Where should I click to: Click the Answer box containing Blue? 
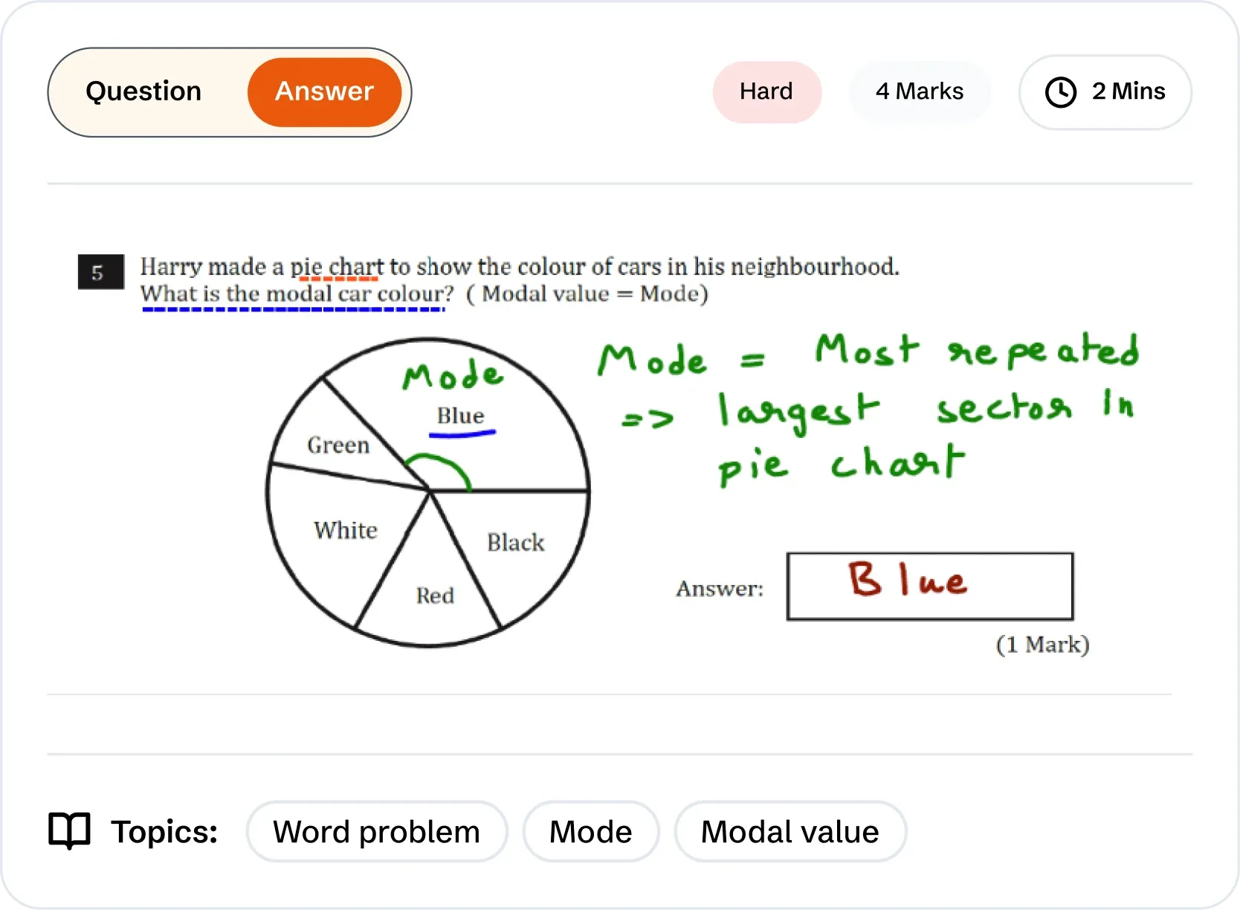(x=929, y=586)
